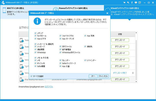Click the キャンセル button
156x101 pixels.
click(x=103, y=76)
